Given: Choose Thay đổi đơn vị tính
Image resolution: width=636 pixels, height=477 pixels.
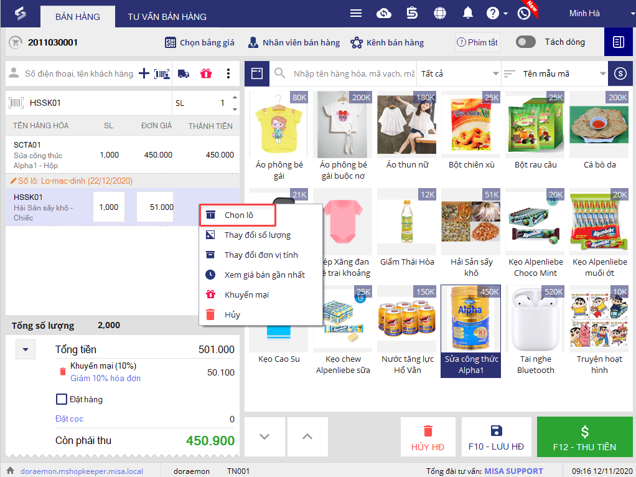Looking at the screenshot, I should coord(261,255).
